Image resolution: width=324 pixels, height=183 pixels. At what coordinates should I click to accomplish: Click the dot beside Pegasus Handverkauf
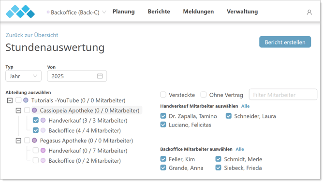[x=43, y=150]
